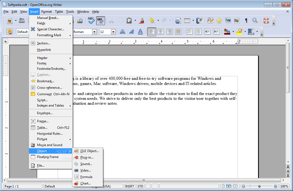Click the New document icon
Screen dimensions: 293x191
(x=9, y=21)
